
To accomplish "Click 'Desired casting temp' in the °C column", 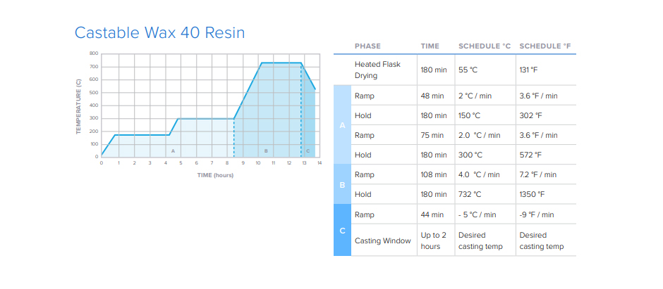I will [480, 240].
